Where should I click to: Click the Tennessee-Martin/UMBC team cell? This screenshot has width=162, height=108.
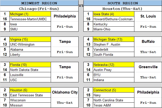[x=30, y=19]
